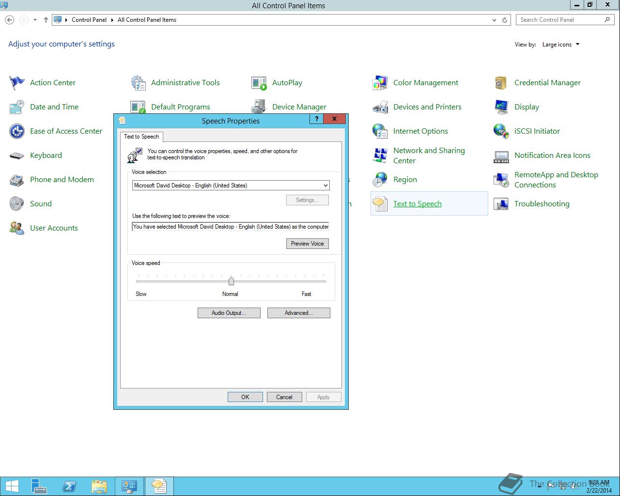Expand the address bar history dropdown

[494, 20]
